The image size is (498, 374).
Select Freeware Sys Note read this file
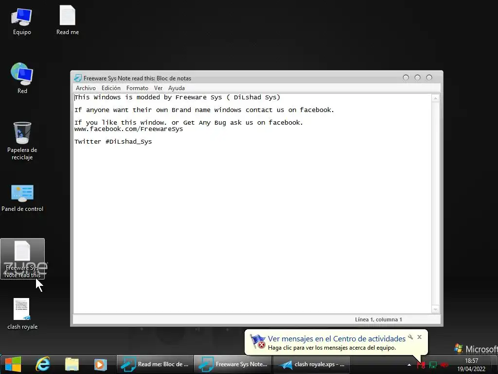[x=22, y=259]
